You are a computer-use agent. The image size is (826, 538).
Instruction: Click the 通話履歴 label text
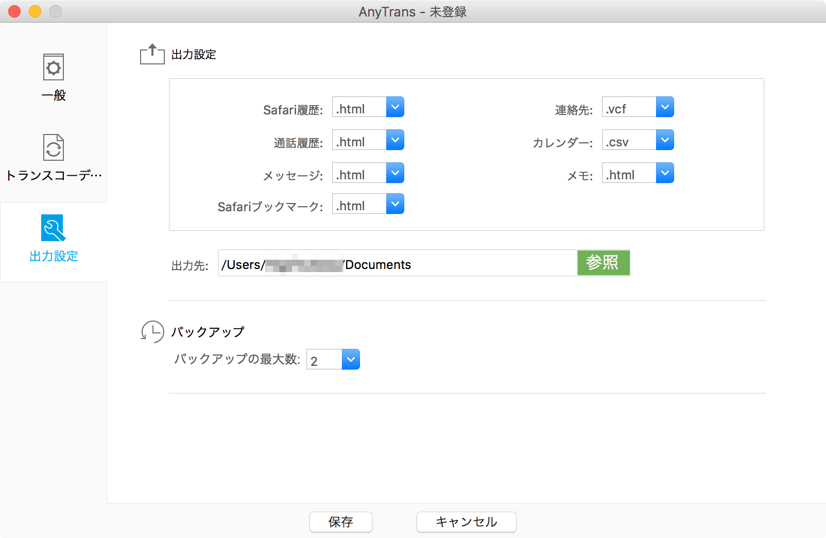[x=298, y=143]
